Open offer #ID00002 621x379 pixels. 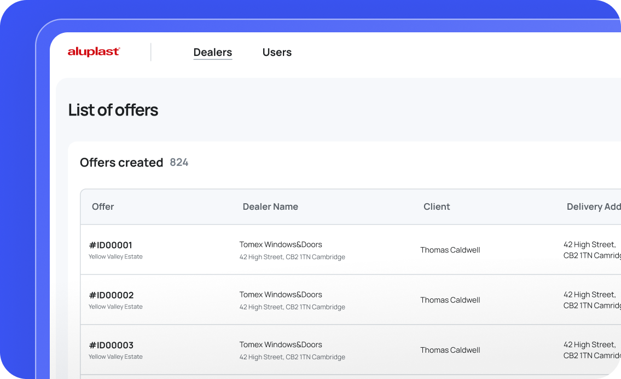(111, 295)
